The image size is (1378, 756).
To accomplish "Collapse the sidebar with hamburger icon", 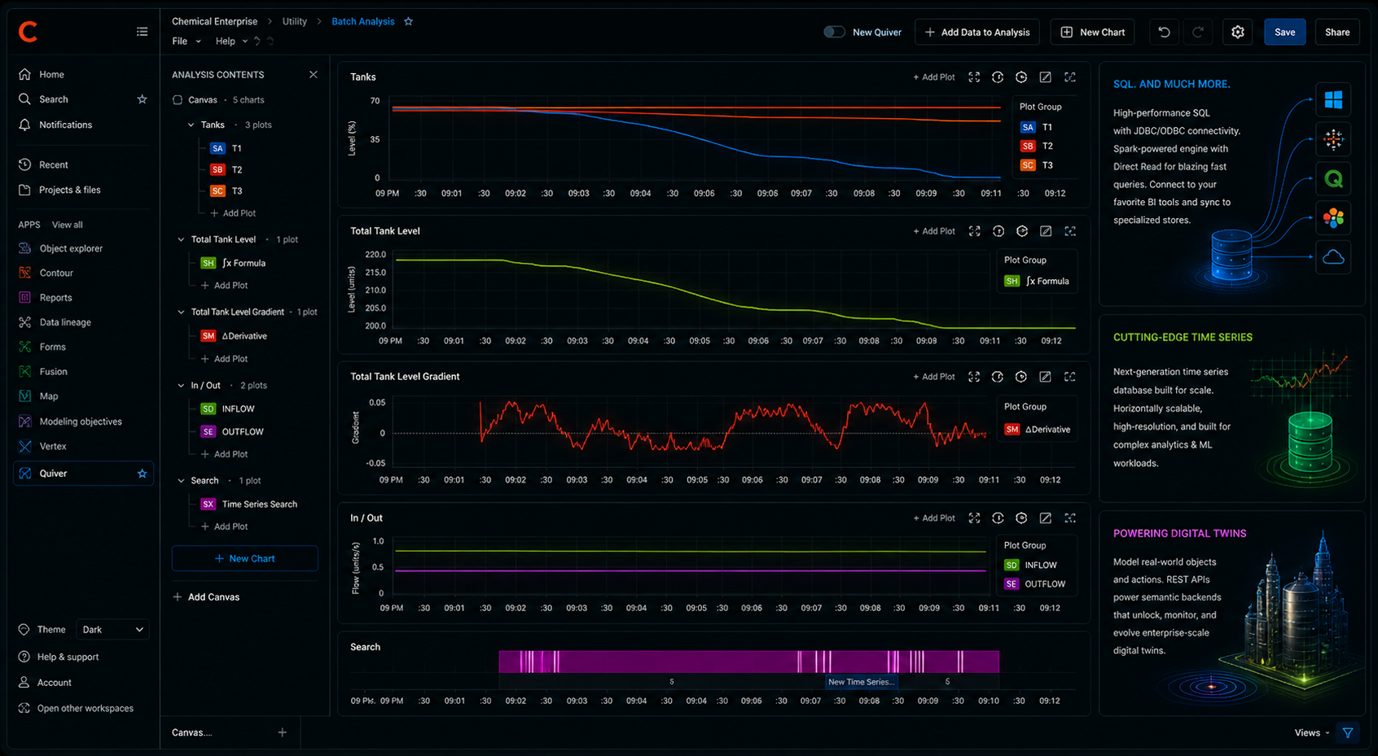I will [x=142, y=32].
